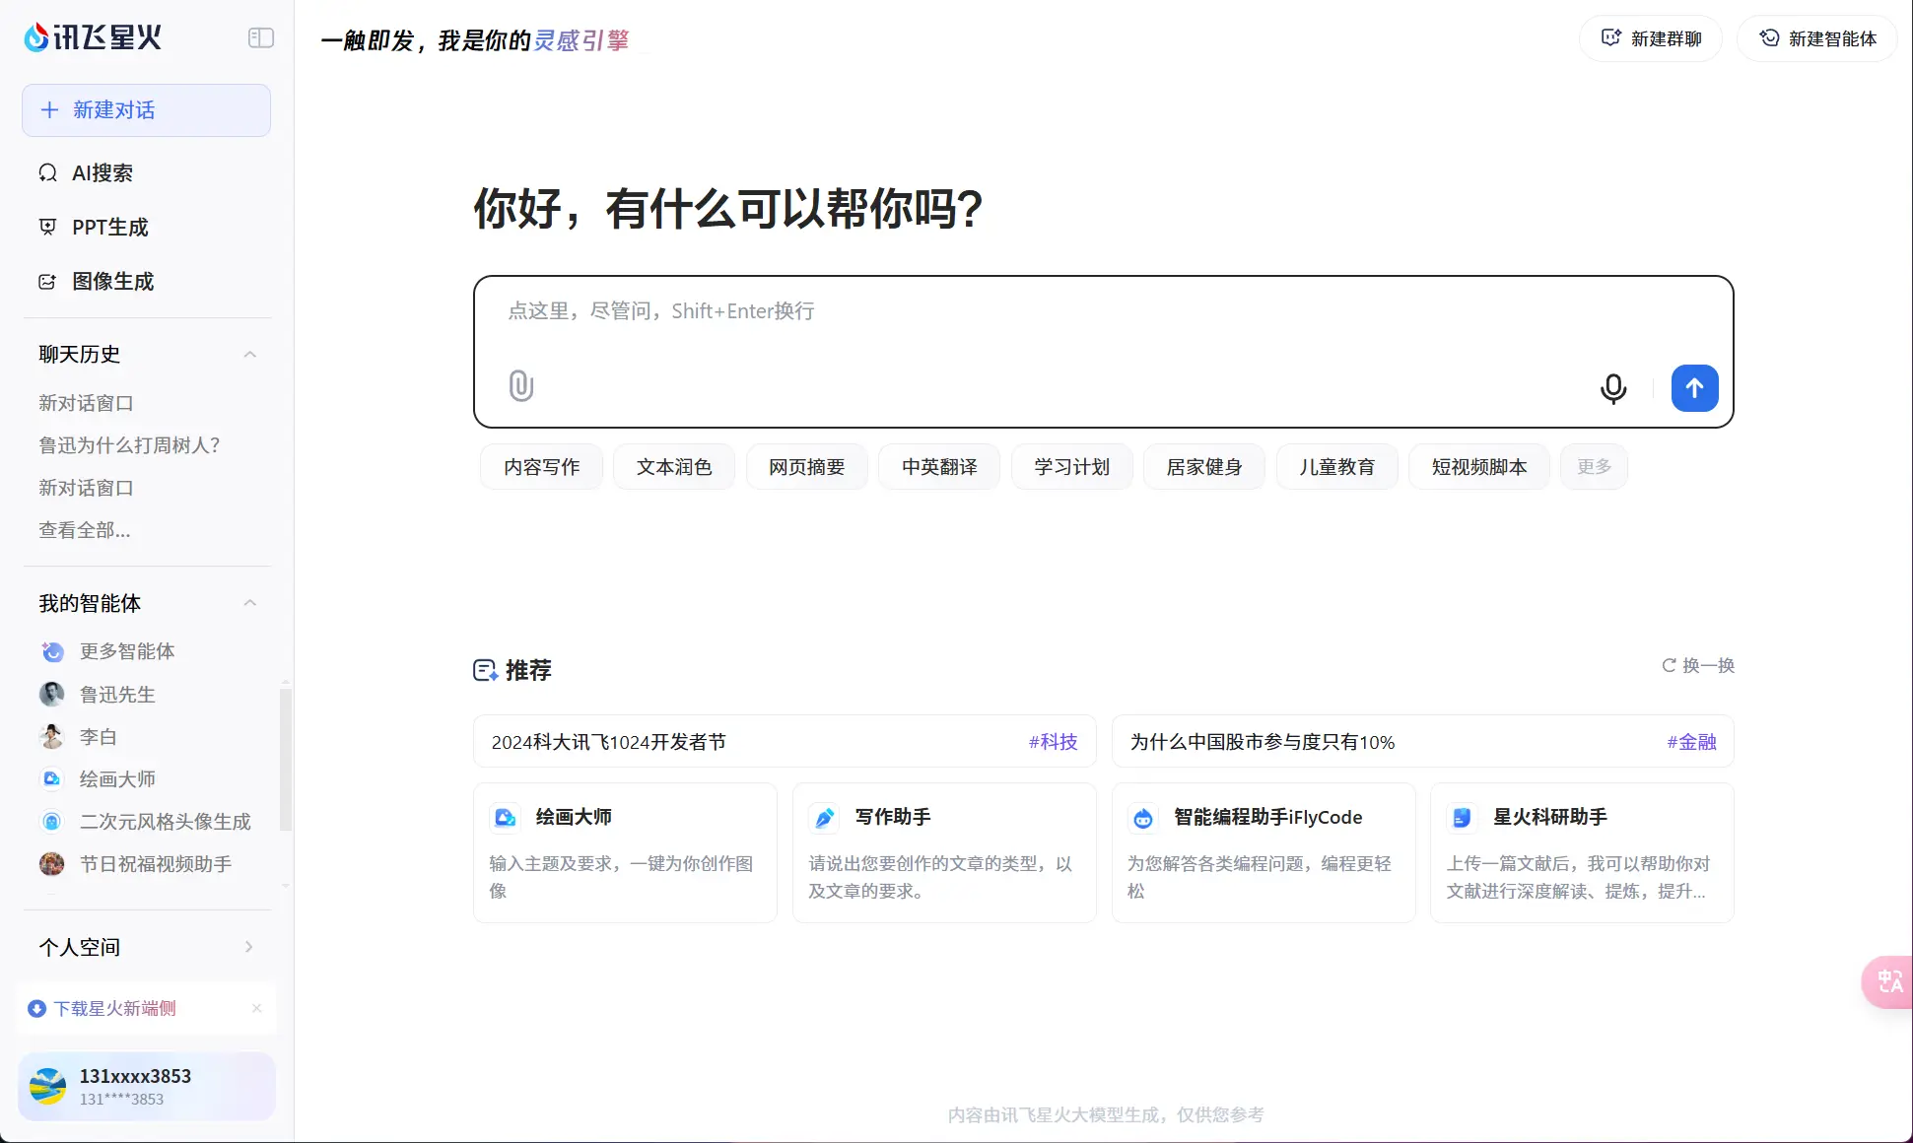The width and height of the screenshot is (1913, 1143).
Task: Dismiss the 下载星火新端侧 banner
Action: click(256, 1008)
